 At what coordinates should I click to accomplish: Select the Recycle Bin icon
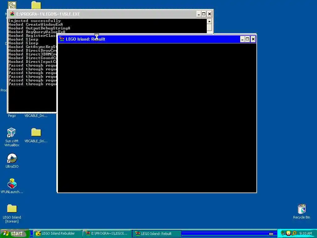pos(302,211)
